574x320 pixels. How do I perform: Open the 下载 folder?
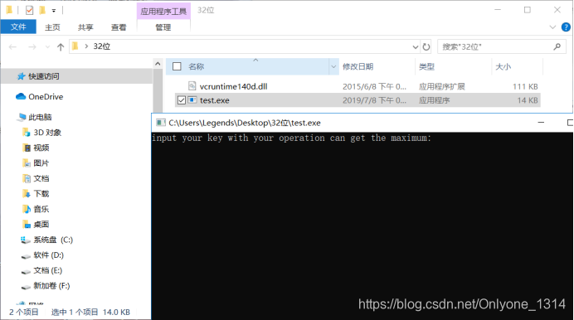[41, 194]
